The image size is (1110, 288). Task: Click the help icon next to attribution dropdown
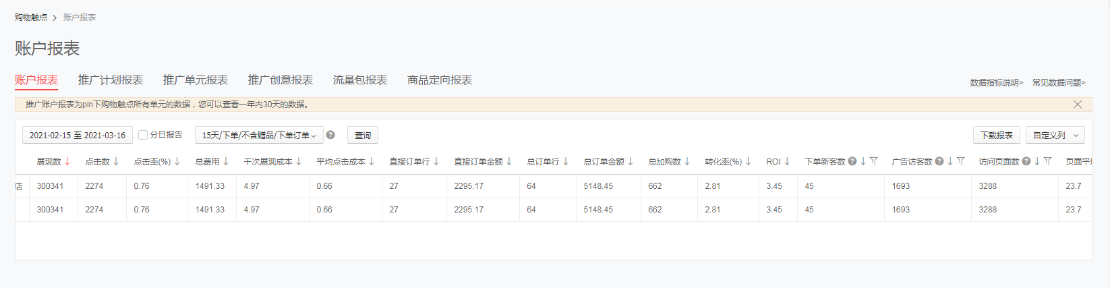[x=330, y=135]
